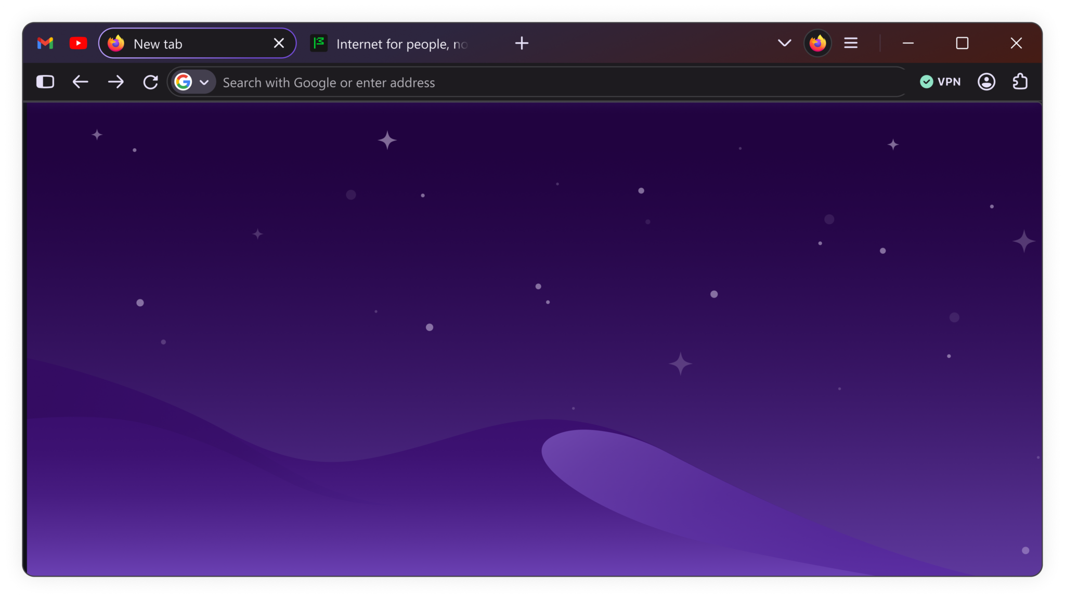1065x599 pixels.
Task: Go forward to the next page
Action: (x=115, y=82)
